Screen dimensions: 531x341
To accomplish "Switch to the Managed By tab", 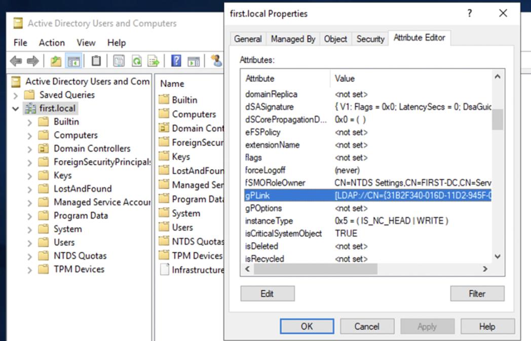I will (x=293, y=39).
